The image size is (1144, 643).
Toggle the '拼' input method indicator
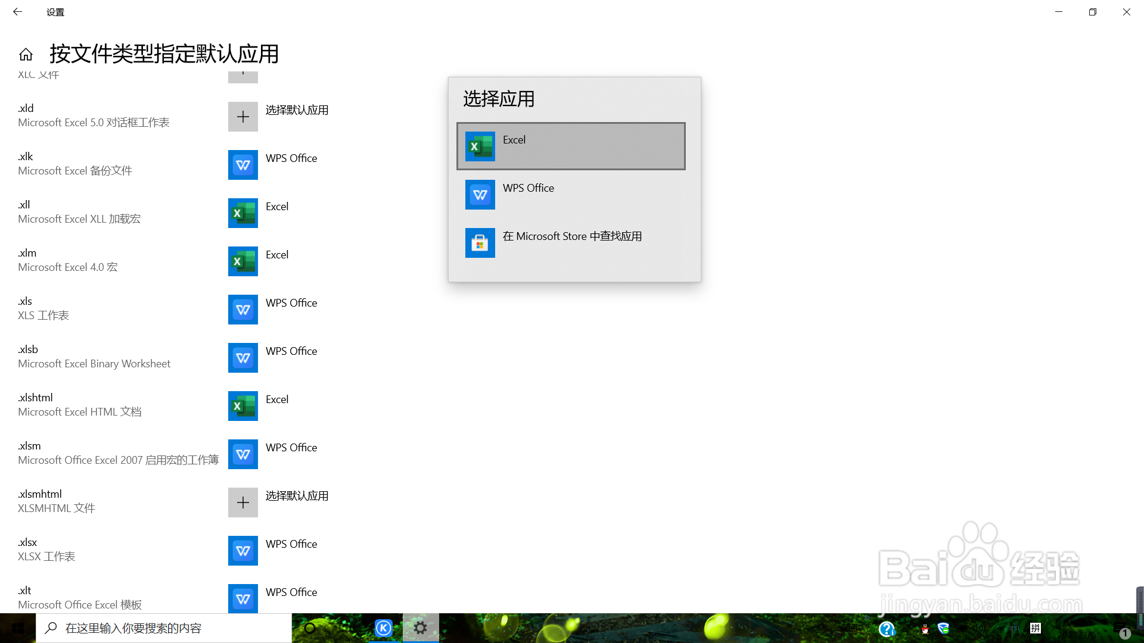coord(1036,628)
